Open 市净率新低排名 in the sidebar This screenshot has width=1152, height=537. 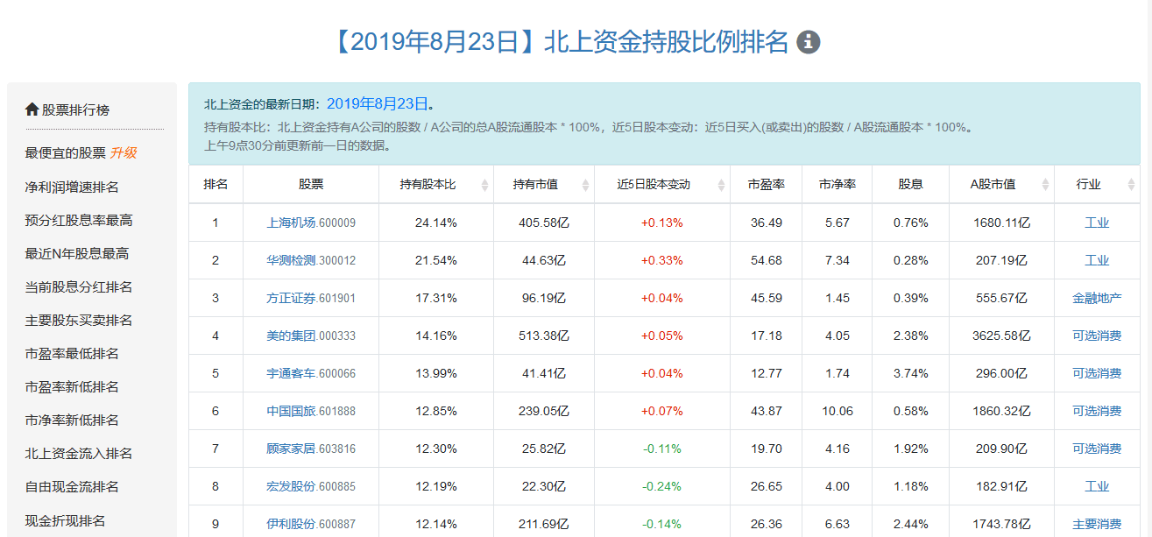(72, 420)
